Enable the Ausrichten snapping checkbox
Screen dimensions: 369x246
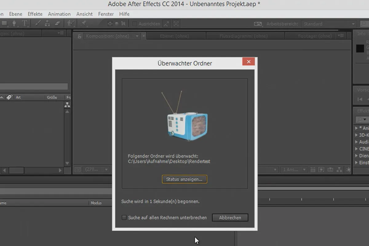[134, 24]
